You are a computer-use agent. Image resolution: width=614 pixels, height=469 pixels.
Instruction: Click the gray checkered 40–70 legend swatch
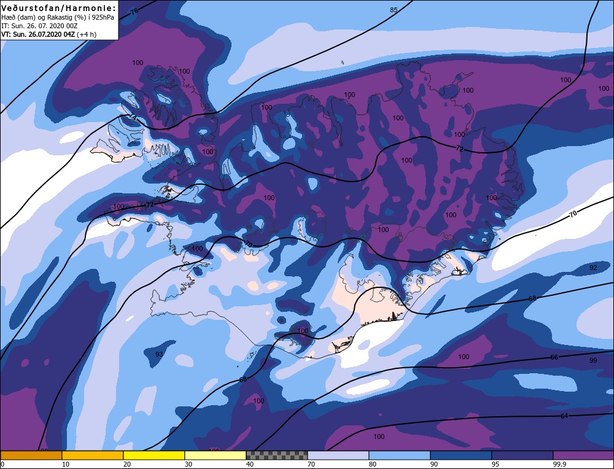[276, 455]
